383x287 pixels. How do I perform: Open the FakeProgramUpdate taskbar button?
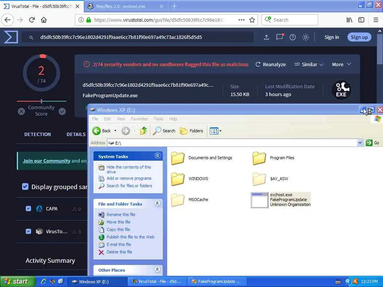(x=217, y=281)
